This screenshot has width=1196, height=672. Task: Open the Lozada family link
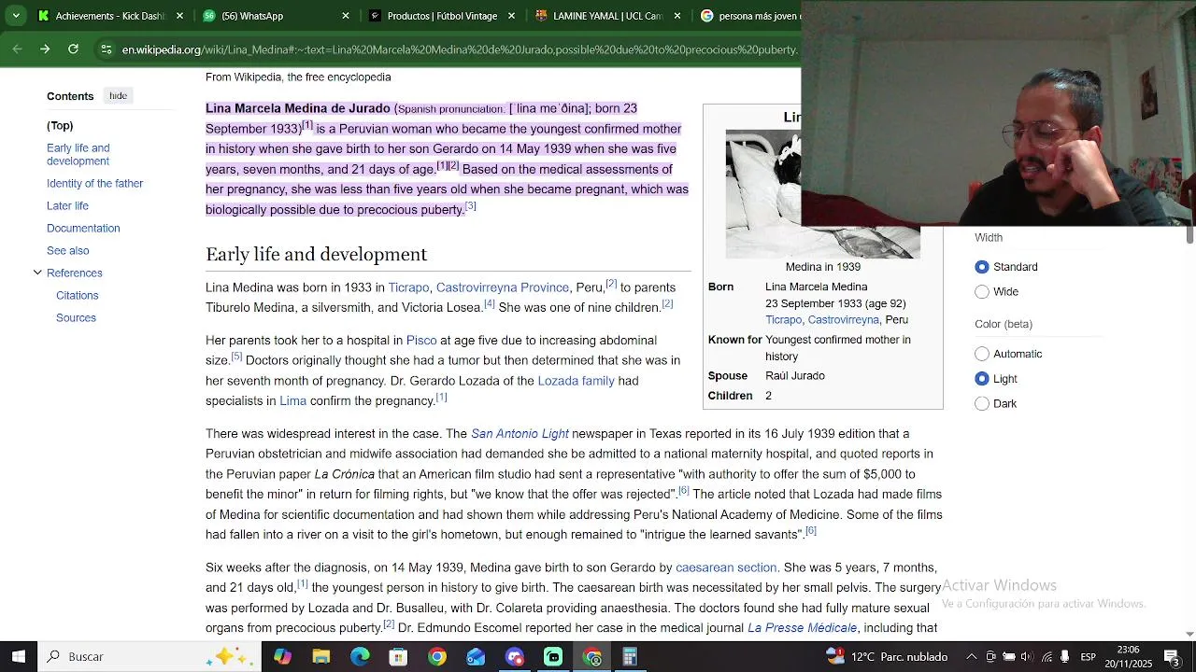(577, 381)
